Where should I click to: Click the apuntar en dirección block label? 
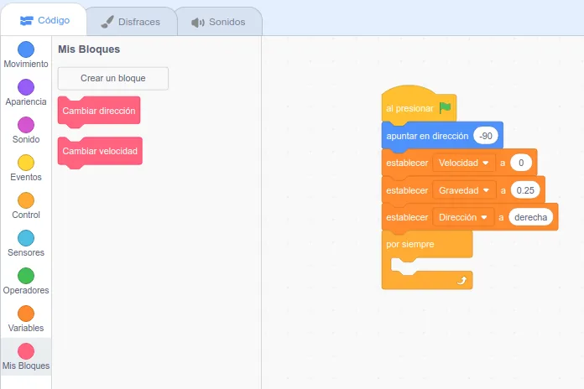tap(427, 136)
